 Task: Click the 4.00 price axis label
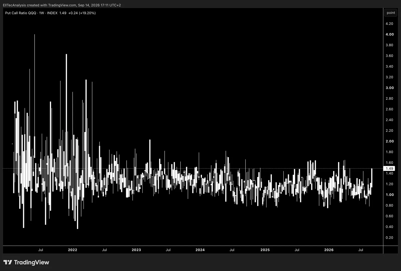[389, 34]
